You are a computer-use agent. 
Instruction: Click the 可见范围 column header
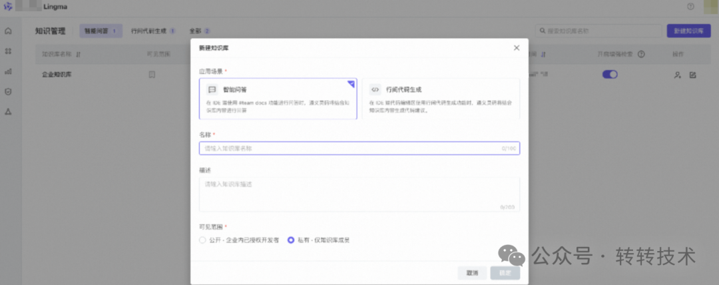coord(158,54)
